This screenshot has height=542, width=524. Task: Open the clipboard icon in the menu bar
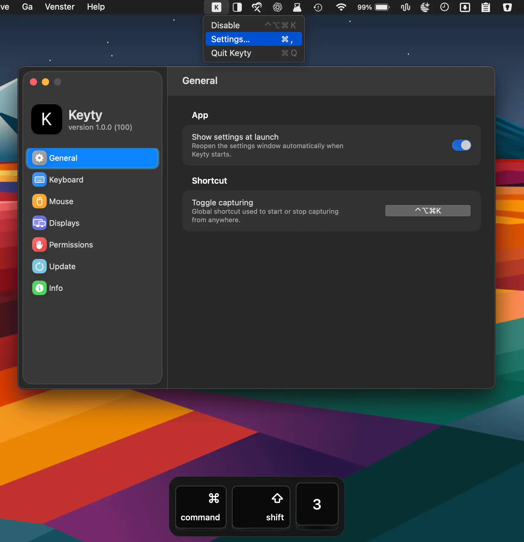coord(486,7)
